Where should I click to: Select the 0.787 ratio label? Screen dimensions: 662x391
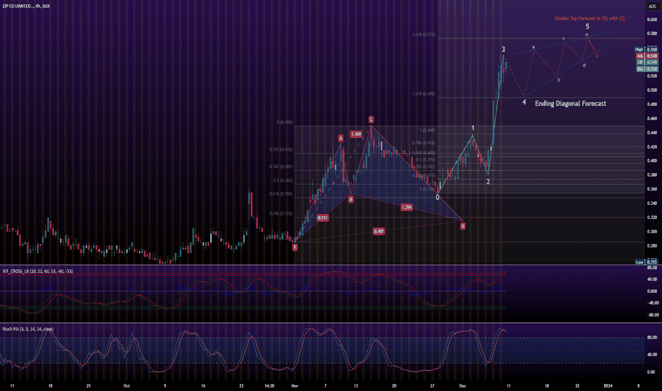379,231
